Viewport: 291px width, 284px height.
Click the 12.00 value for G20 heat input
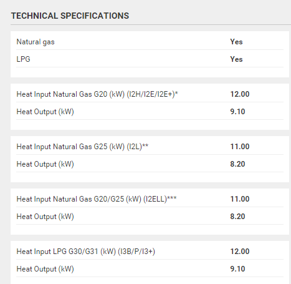tap(240, 94)
